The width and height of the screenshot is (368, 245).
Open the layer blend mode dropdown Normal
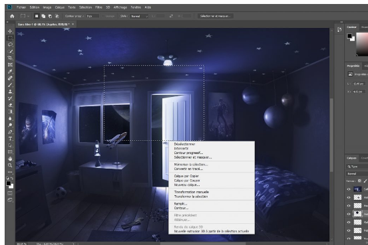(x=357, y=173)
